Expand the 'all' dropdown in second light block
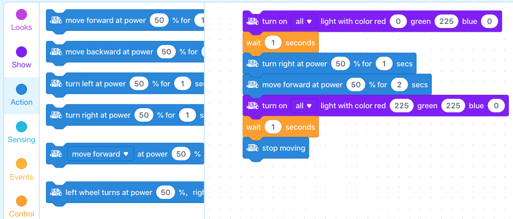513x219 pixels. [304, 106]
